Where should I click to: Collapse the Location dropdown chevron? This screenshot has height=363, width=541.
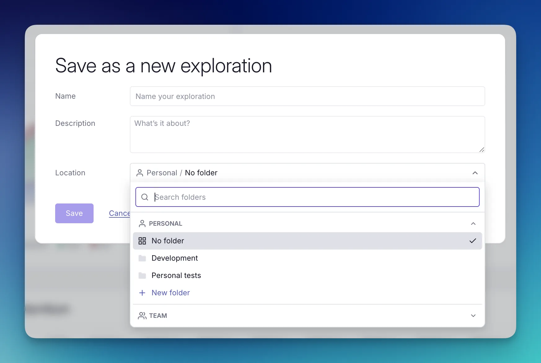[475, 173]
